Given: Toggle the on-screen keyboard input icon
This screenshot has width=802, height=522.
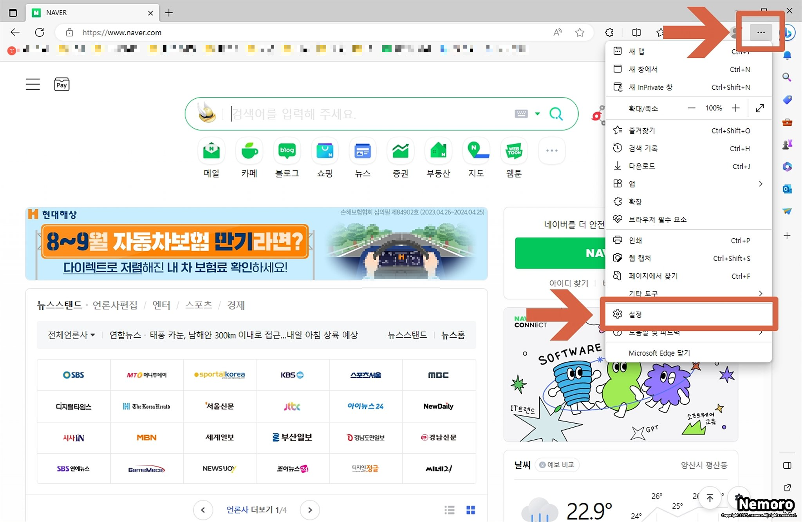Looking at the screenshot, I should tap(521, 114).
